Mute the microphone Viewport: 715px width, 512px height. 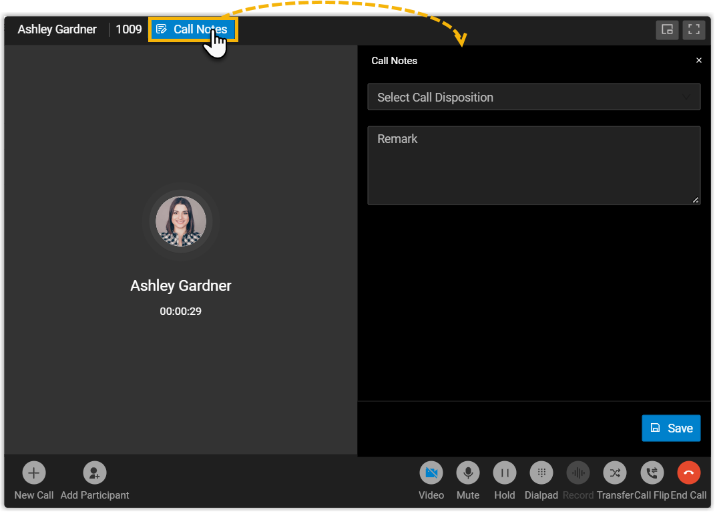pos(468,473)
